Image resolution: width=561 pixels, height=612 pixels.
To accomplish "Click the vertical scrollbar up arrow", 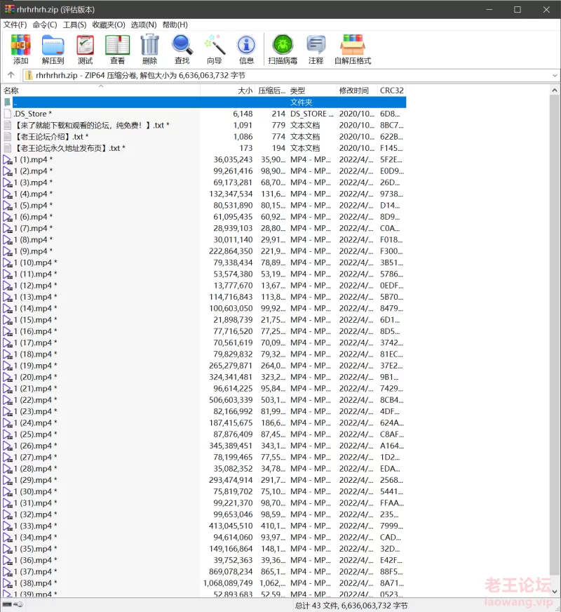I will pos(555,90).
